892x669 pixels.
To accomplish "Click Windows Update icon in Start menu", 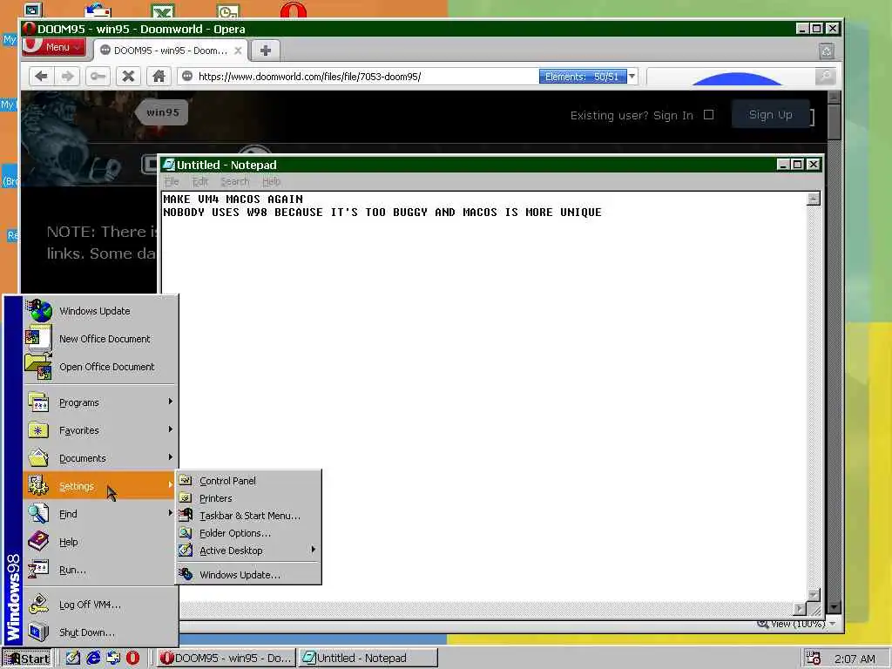I will 38,311.
